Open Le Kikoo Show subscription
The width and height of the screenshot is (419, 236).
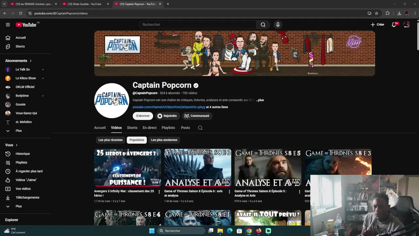click(x=25, y=78)
